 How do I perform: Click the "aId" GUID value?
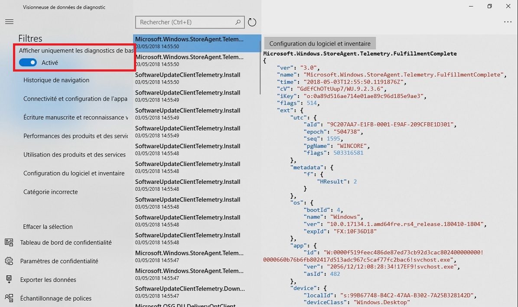390,124
